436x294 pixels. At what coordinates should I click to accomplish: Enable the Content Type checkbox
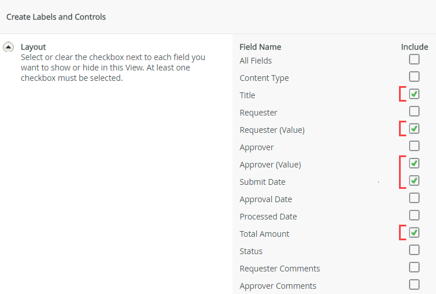click(414, 76)
